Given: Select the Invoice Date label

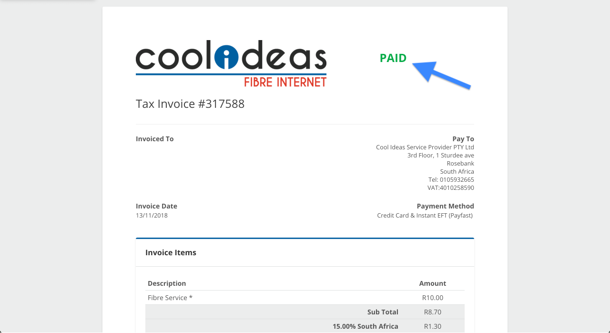Looking at the screenshot, I should [x=156, y=206].
